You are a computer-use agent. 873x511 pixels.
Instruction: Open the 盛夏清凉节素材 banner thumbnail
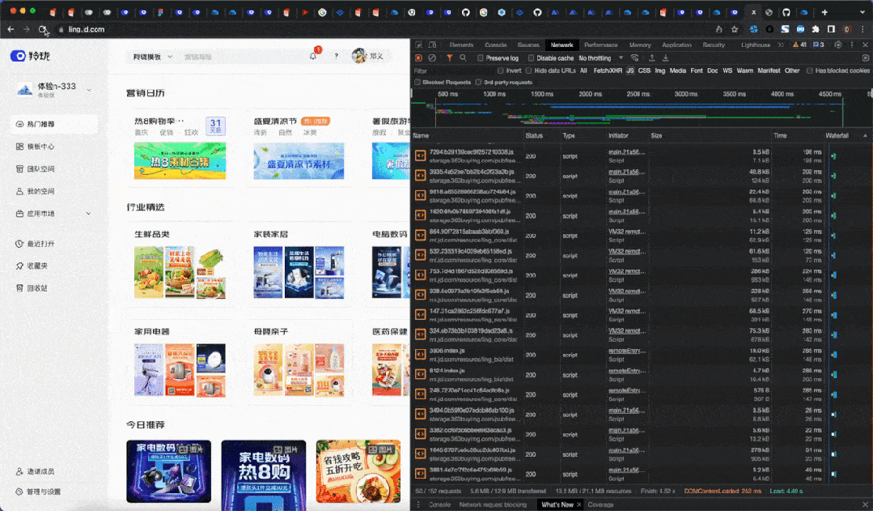299,160
